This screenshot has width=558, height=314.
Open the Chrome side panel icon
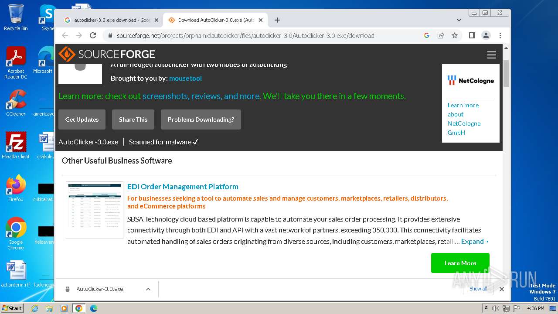point(472,35)
